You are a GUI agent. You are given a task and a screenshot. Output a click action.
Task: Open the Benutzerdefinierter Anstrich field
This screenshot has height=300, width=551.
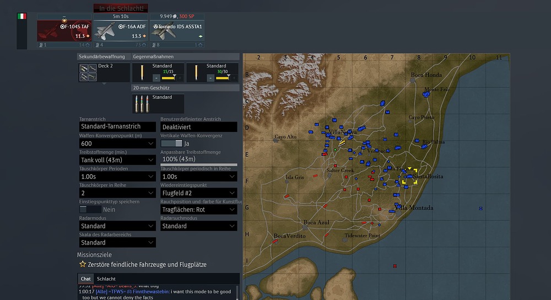(x=199, y=127)
